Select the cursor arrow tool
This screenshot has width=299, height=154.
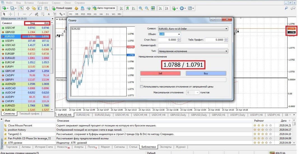tap(4, 14)
